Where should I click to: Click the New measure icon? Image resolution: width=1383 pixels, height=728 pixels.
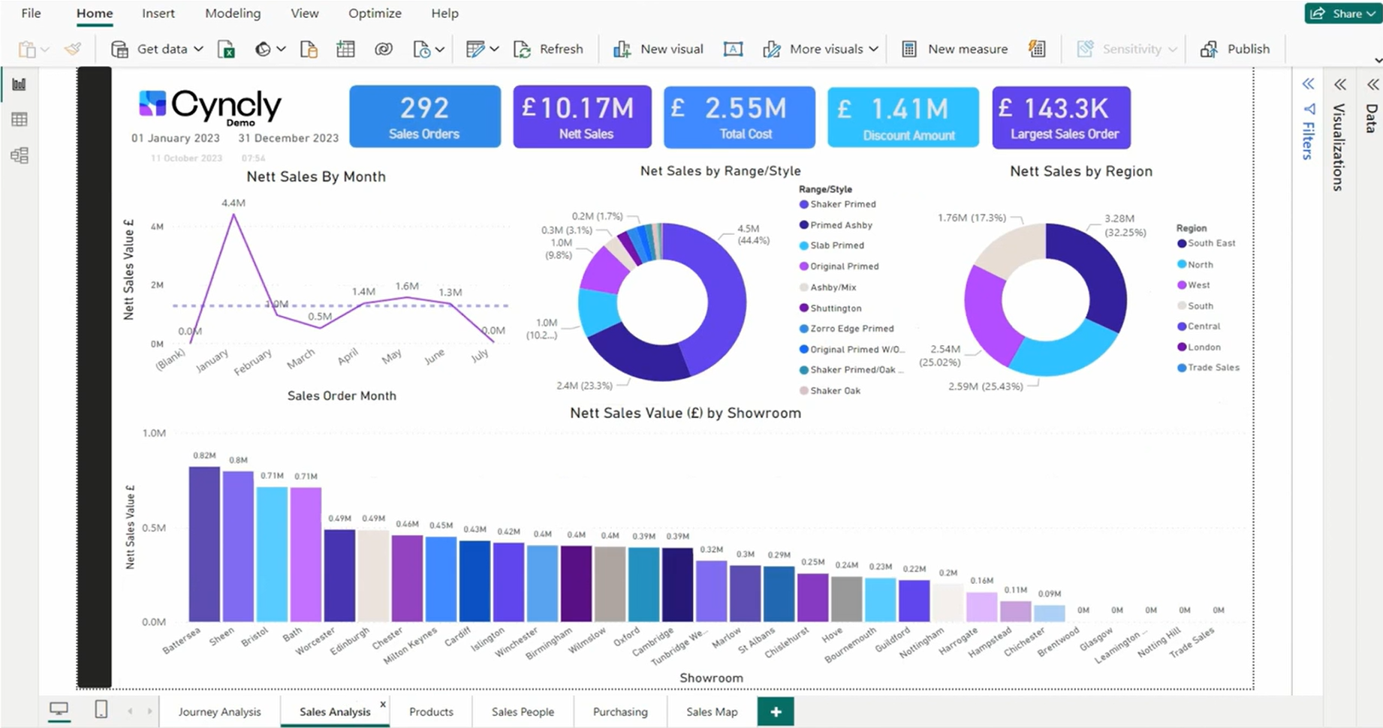(x=908, y=50)
